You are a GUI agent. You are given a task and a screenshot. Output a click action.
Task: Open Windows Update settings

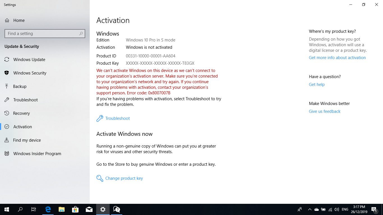click(x=29, y=59)
